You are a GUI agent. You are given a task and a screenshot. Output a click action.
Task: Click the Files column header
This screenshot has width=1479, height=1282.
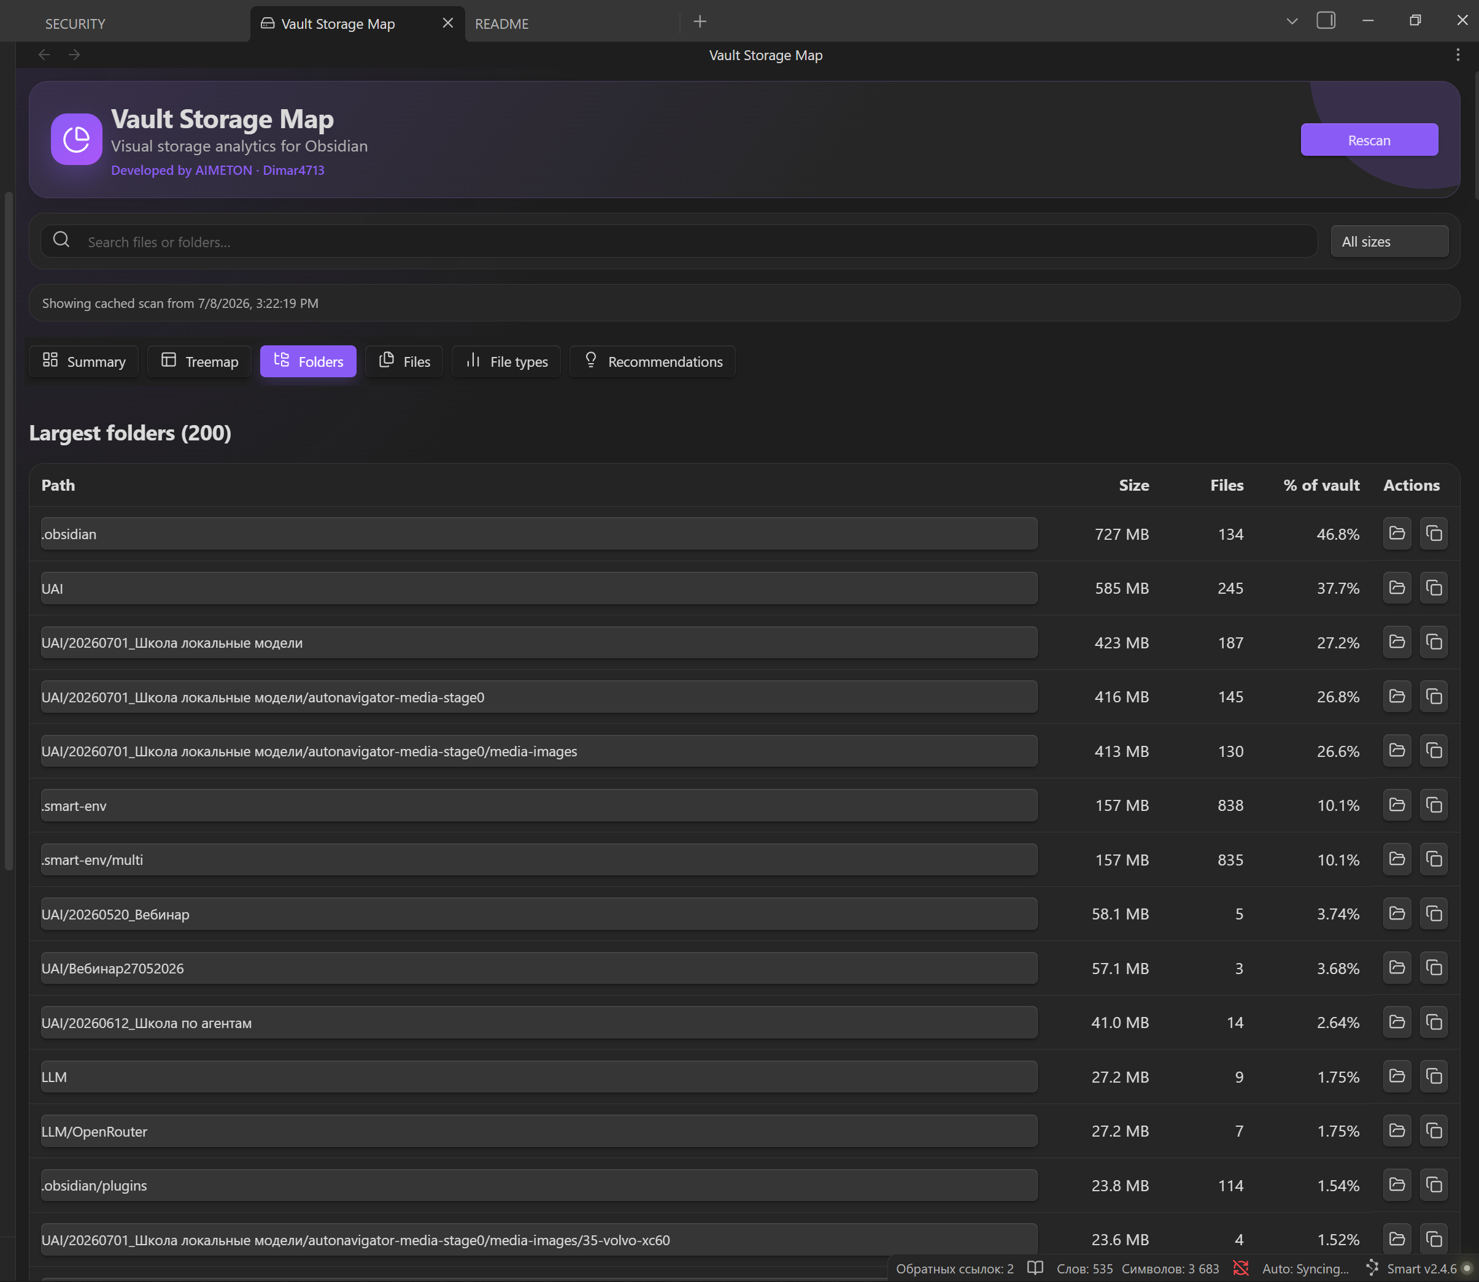pyautogui.click(x=1227, y=485)
